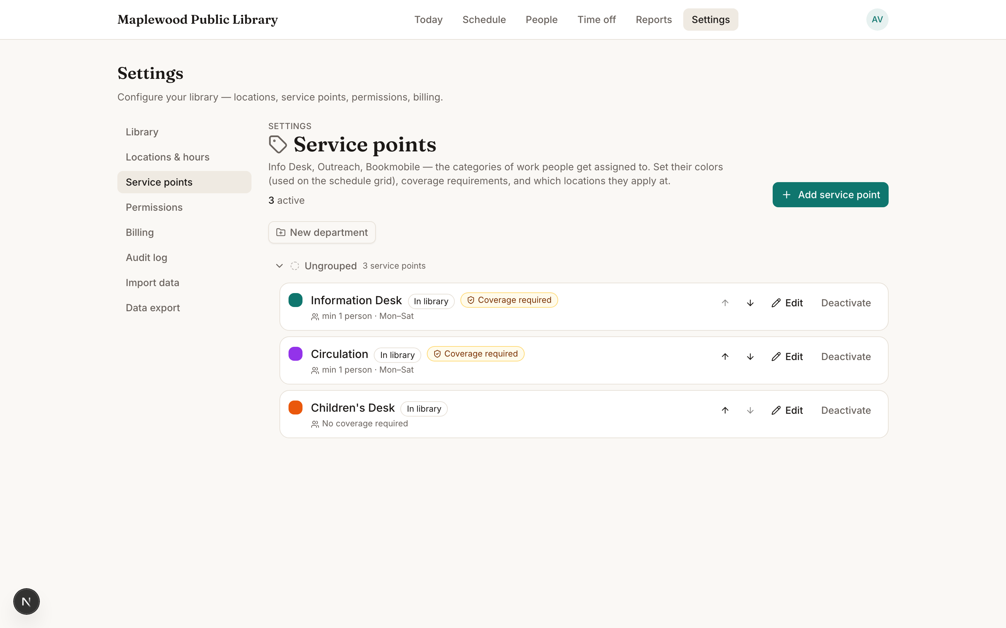Edit the Circulation service point
1006x628 pixels.
[787, 356]
